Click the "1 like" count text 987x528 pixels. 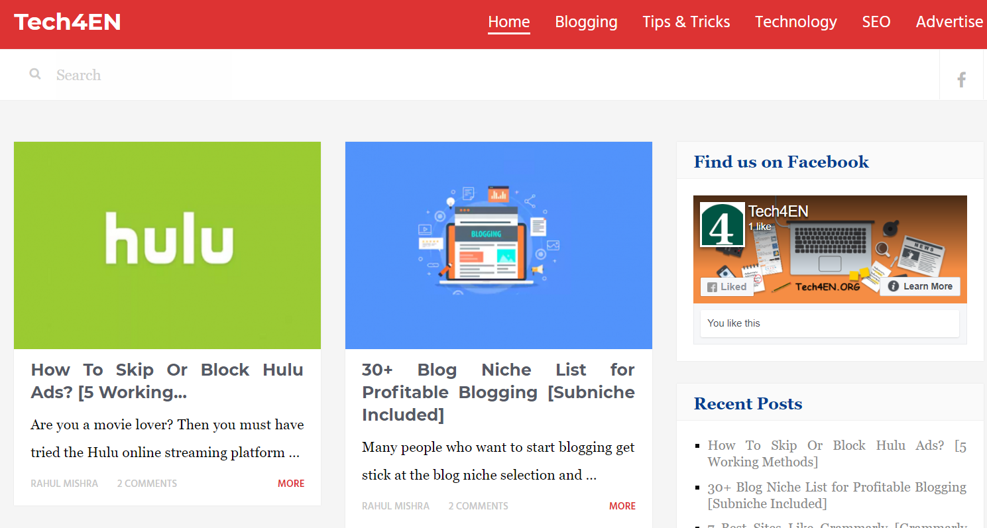[760, 227]
